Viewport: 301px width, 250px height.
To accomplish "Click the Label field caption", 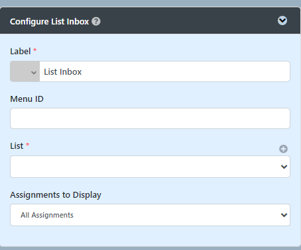I will [x=21, y=52].
